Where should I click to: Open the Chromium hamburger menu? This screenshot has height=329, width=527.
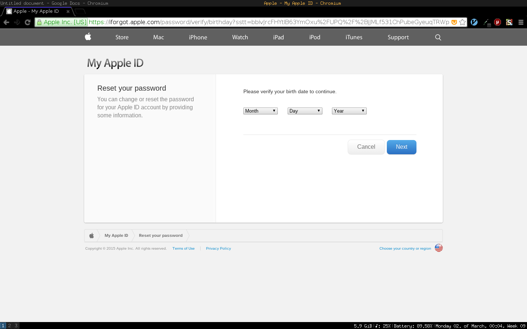[x=521, y=22]
